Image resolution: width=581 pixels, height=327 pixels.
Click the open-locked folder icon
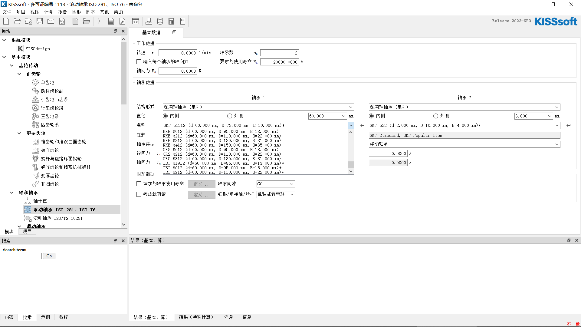(28, 21)
